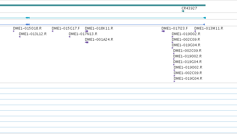This screenshot has height=134, width=237.
Task: Select the purple arrow glyph under DME1-013M11.R
Action: (195, 31)
